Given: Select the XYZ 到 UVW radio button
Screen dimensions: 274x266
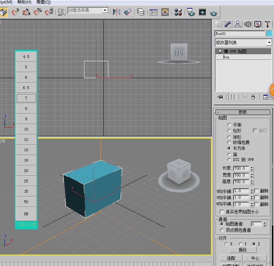Looking at the screenshot, I should point(229,160).
